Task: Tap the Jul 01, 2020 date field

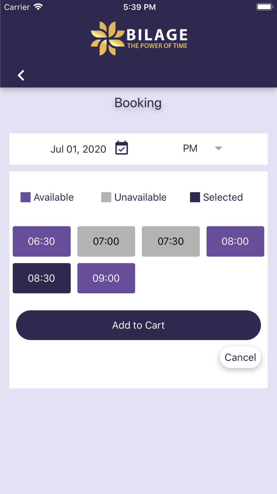Action: 78,149
